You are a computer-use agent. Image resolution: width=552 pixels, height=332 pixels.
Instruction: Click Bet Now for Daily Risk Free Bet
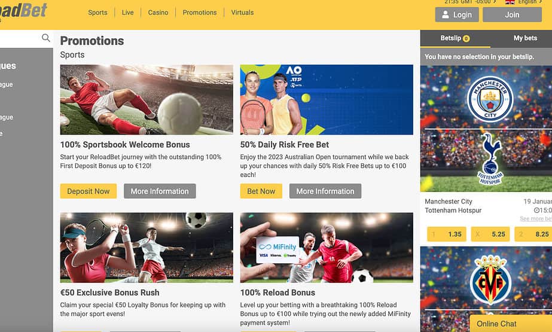coord(261,191)
